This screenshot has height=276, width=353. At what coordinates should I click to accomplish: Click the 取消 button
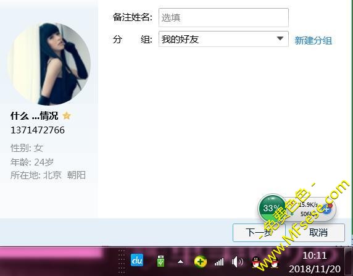pos(318,233)
